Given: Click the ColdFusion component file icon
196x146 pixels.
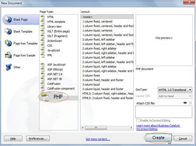Looking at the screenshot, I should [43, 88].
